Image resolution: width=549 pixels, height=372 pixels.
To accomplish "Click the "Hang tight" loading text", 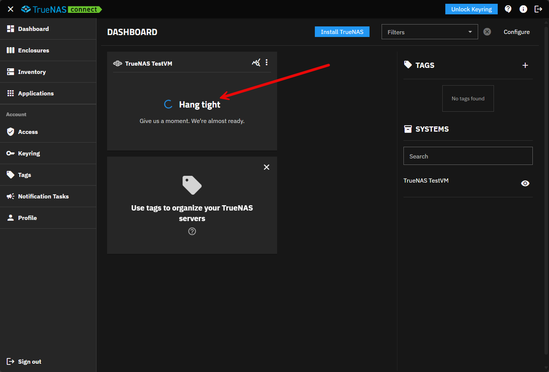I will (x=199, y=105).
